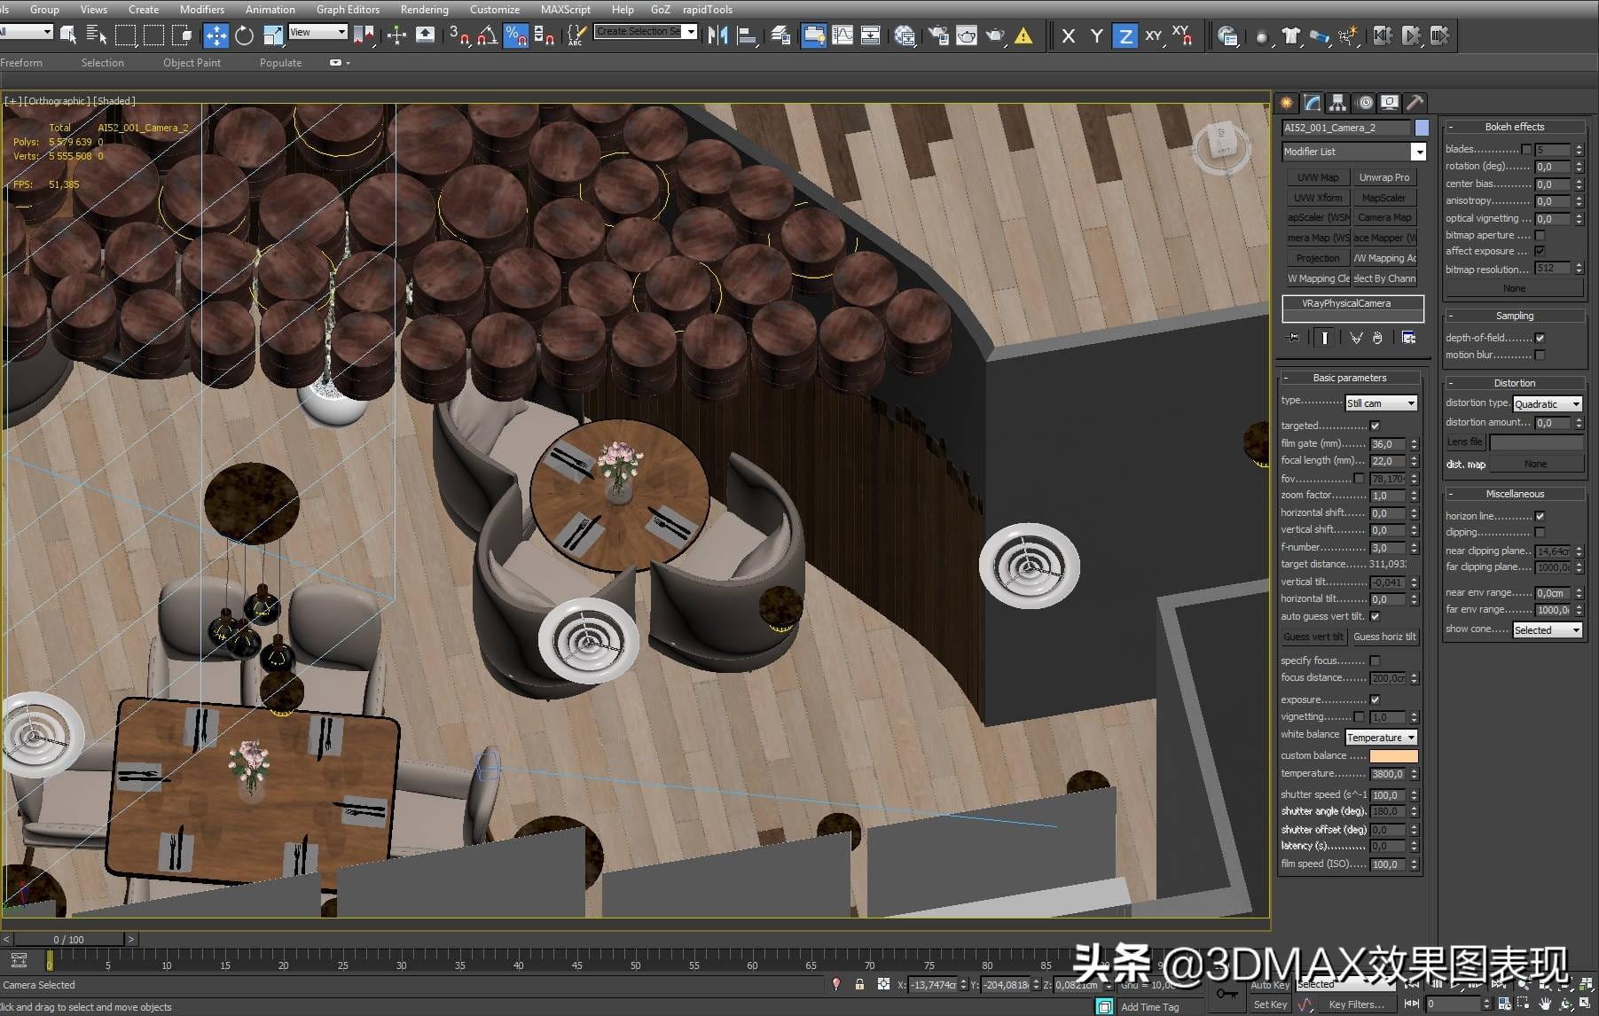The width and height of the screenshot is (1599, 1016).
Task: Open the Mirror tool
Action: point(718,35)
